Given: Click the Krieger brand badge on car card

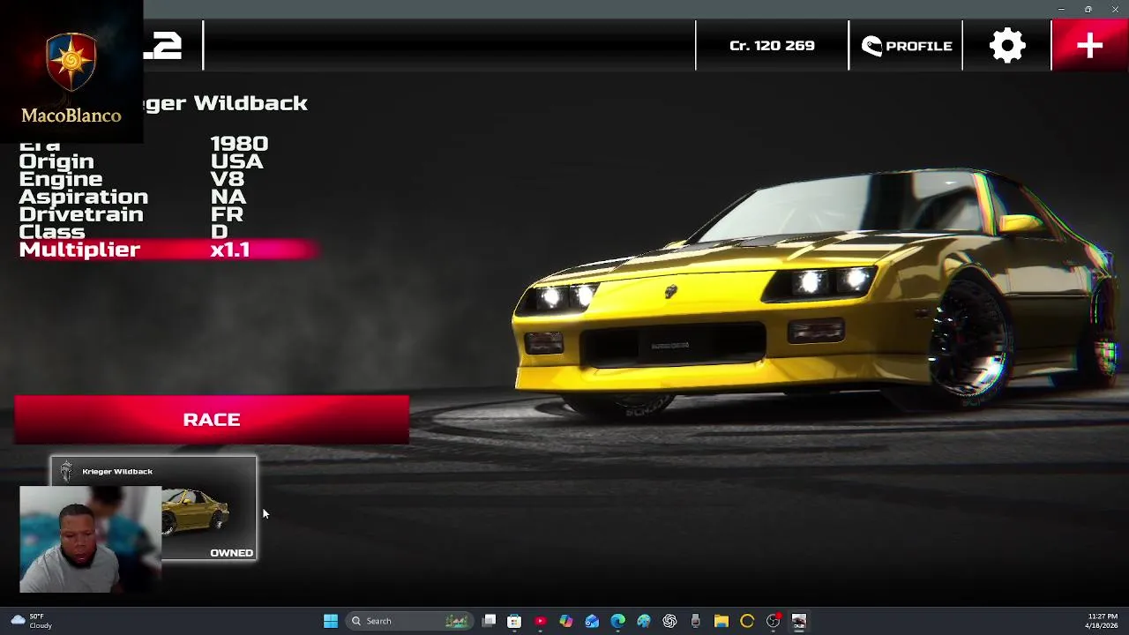Looking at the screenshot, I should pos(67,473).
